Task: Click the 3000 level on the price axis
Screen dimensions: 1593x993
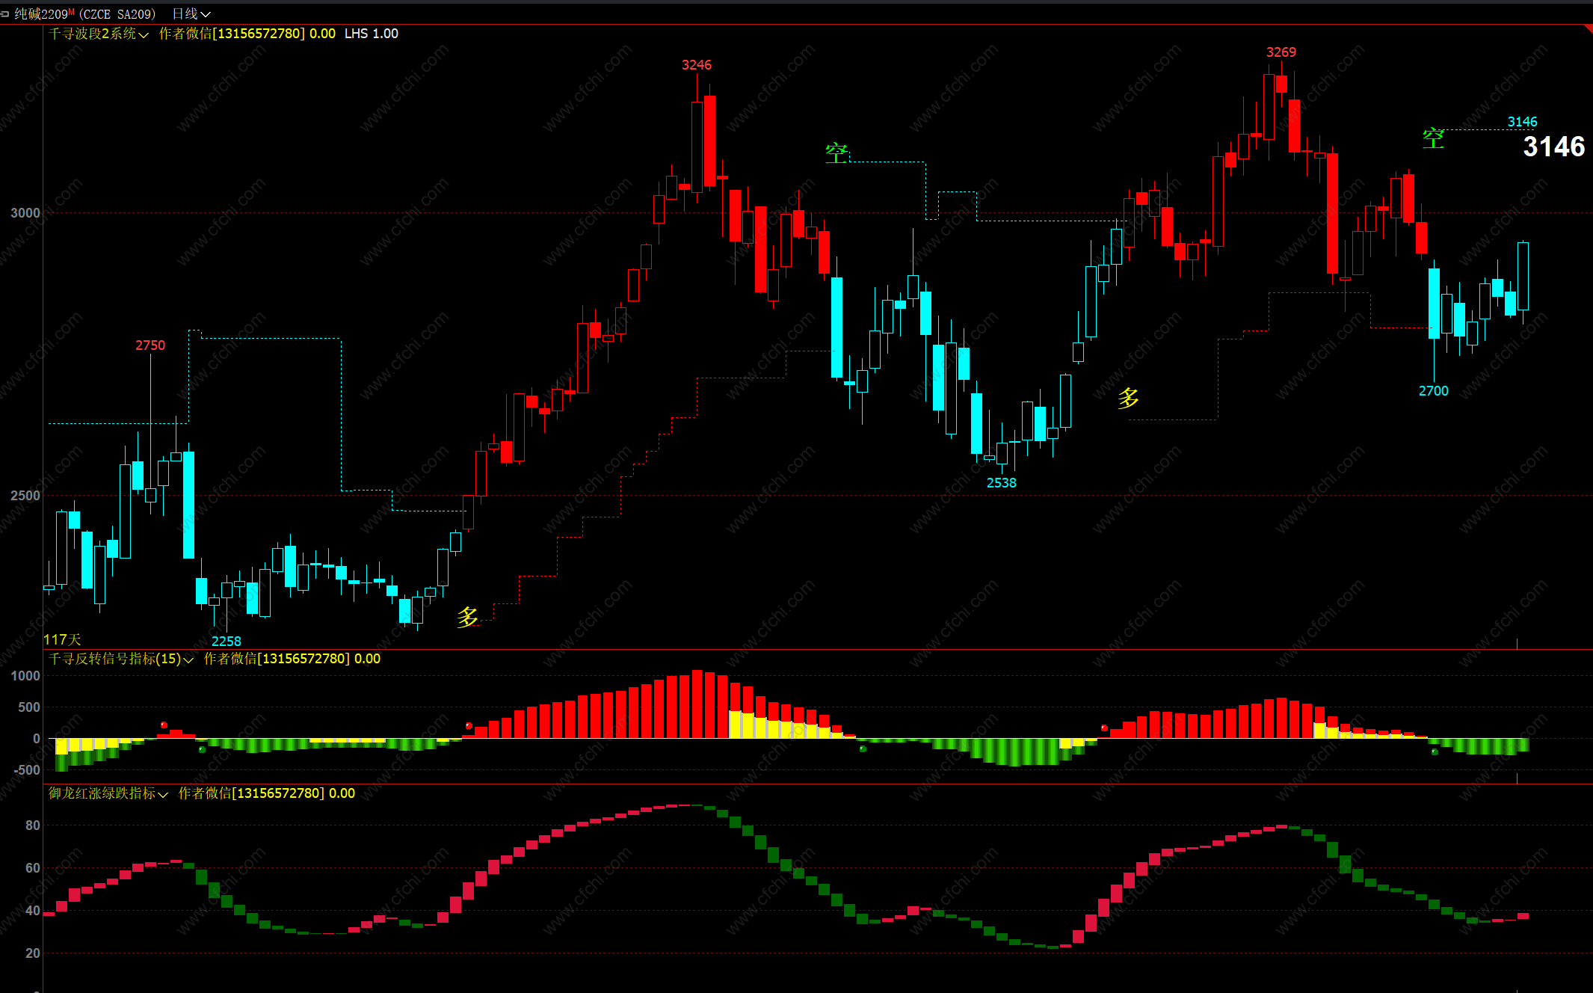Action: (x=25, y=213)
